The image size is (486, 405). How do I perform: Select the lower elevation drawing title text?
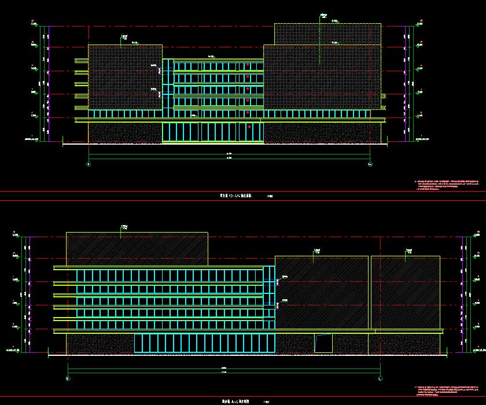pos(235,402)
